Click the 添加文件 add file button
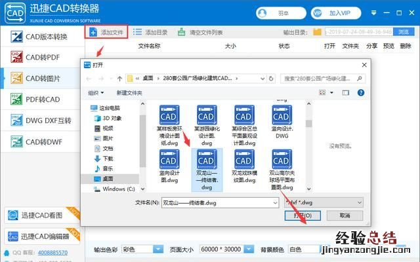Screen dimensions: 420x262 106,32
